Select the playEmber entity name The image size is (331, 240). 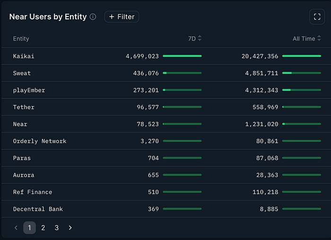coord(29,90)
